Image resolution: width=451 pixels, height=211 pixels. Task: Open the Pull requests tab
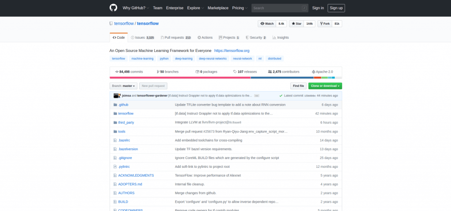coord(176,37)
